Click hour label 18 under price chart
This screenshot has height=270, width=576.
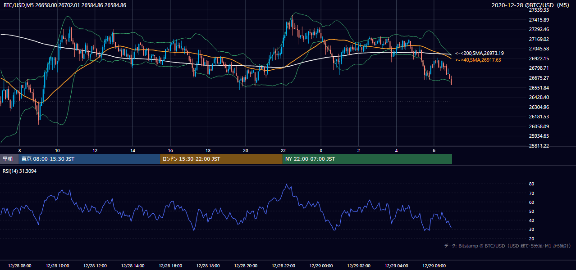[x=208, y=150]
